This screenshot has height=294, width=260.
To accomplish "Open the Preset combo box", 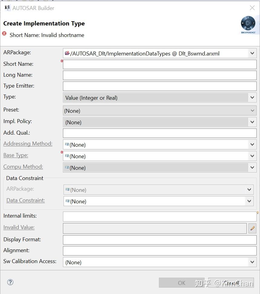I will coord(252,111).
